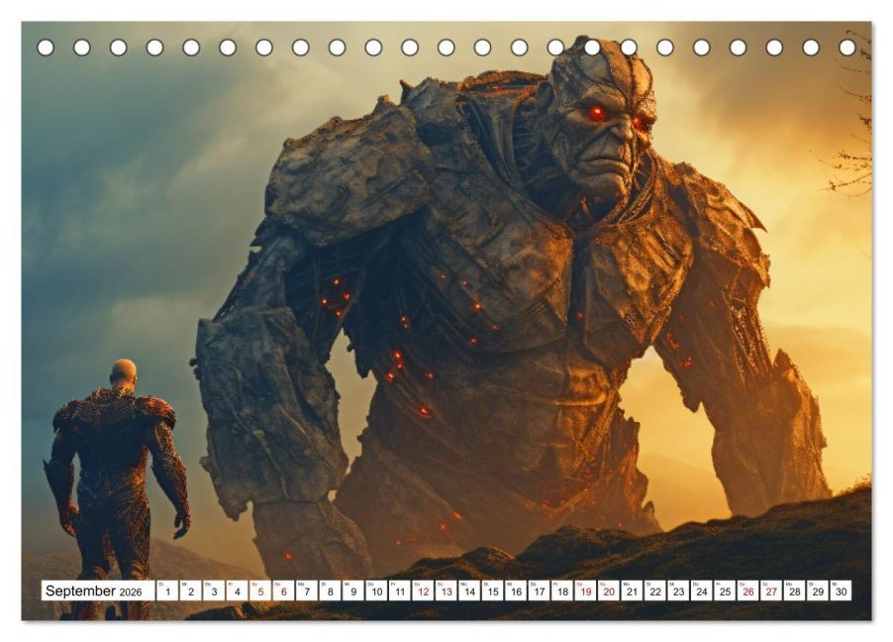
Task: Pick day 3 in the calendar strip
Action: (214, 590)
